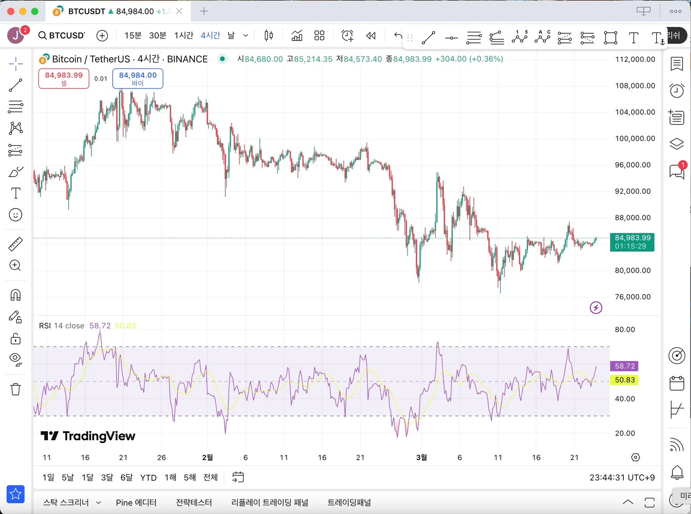Open the indicators menu
Viewport: 691px width, 514px height.
point(297,36)
